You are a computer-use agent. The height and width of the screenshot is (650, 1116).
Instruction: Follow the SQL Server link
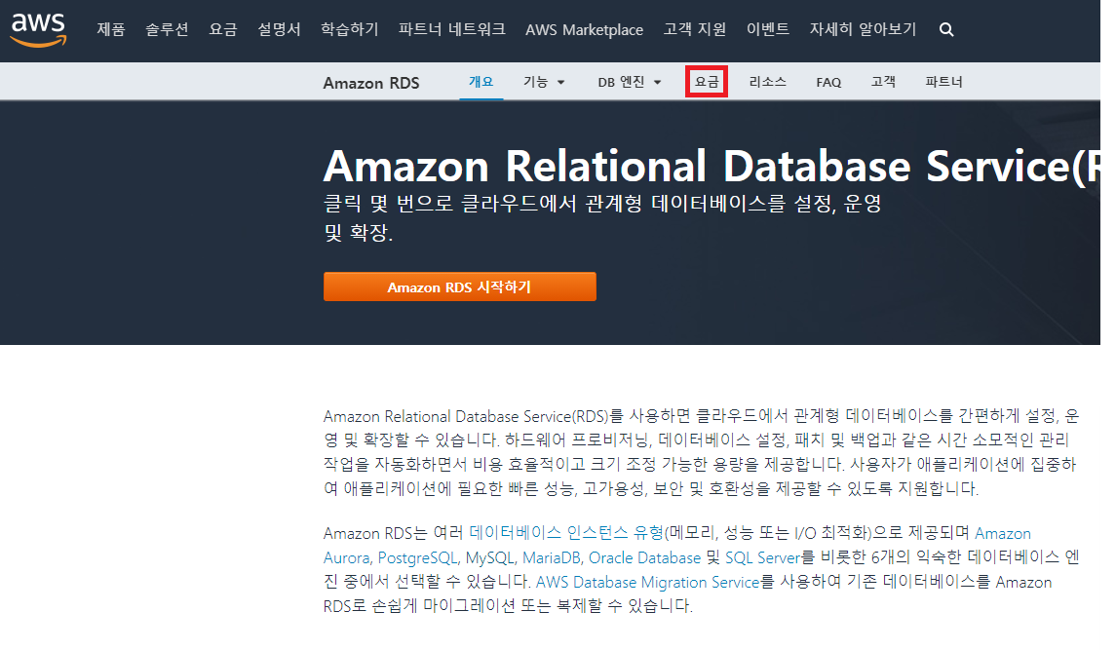click(x=762, y=557)
